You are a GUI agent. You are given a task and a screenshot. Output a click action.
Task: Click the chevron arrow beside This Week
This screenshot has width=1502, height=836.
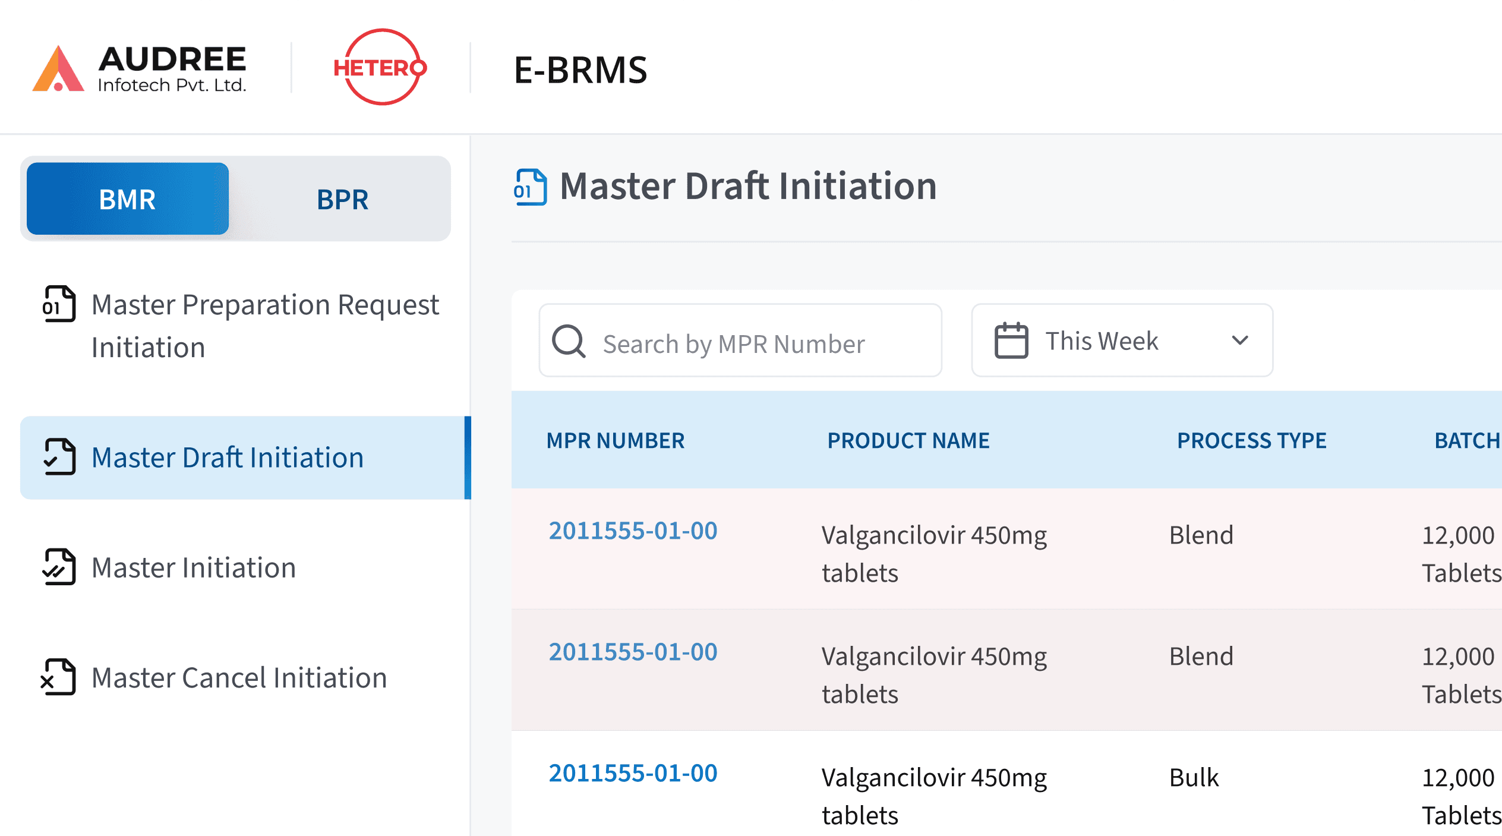pyautogui.click(x=1240, y=340)
